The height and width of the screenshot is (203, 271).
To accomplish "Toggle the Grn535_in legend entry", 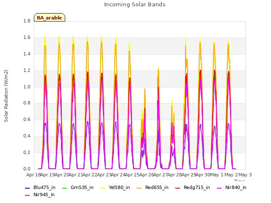I will [x=77, y=188].
